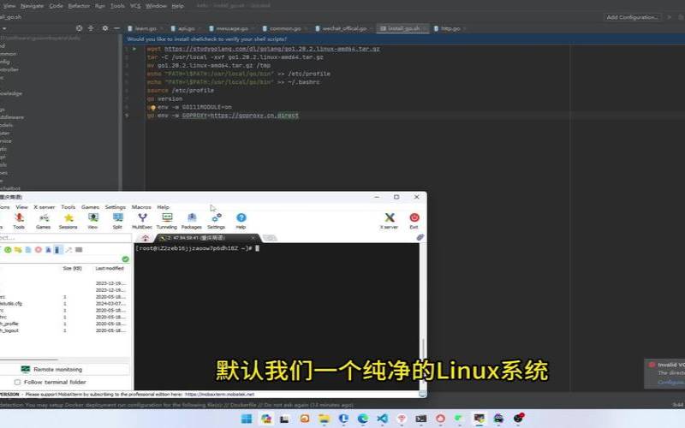The height and width of the screenshot is (428, 685).
Task: Open the wget download URL in script
Action: pyautogui.click(x=272, y=49)
